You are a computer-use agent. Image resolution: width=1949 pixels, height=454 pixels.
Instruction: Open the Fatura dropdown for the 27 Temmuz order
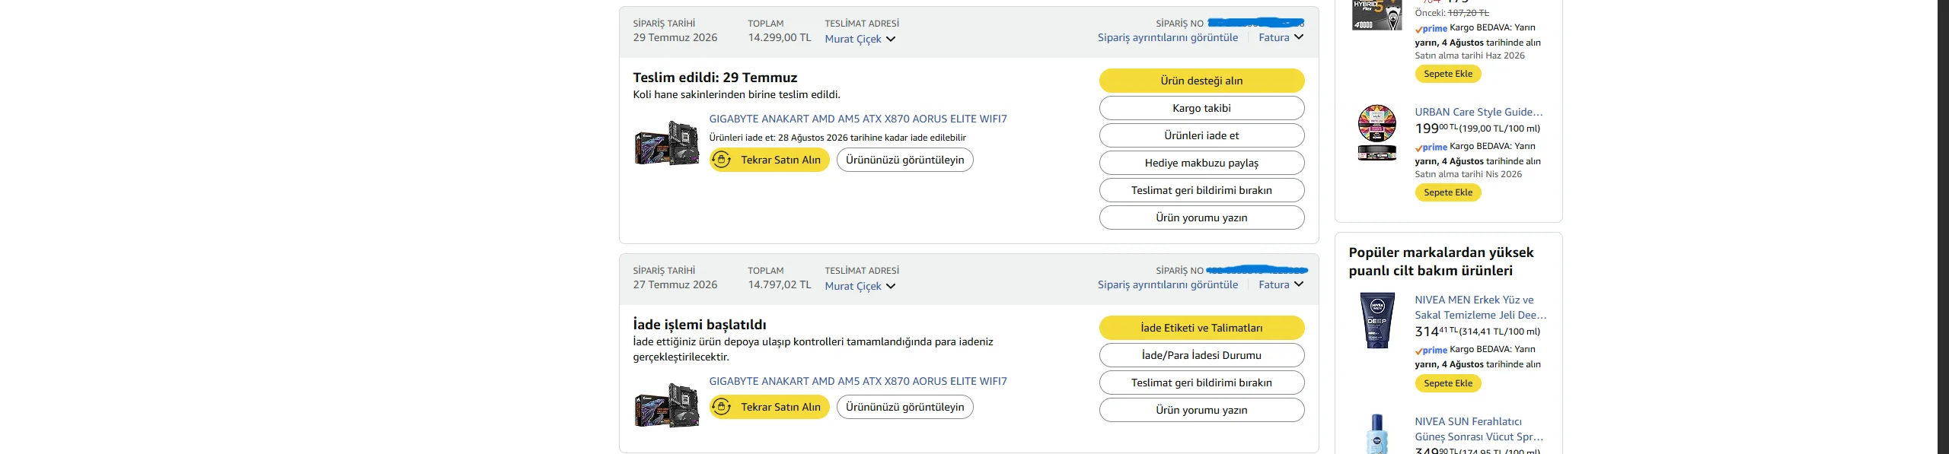(x=1281, y=284)
